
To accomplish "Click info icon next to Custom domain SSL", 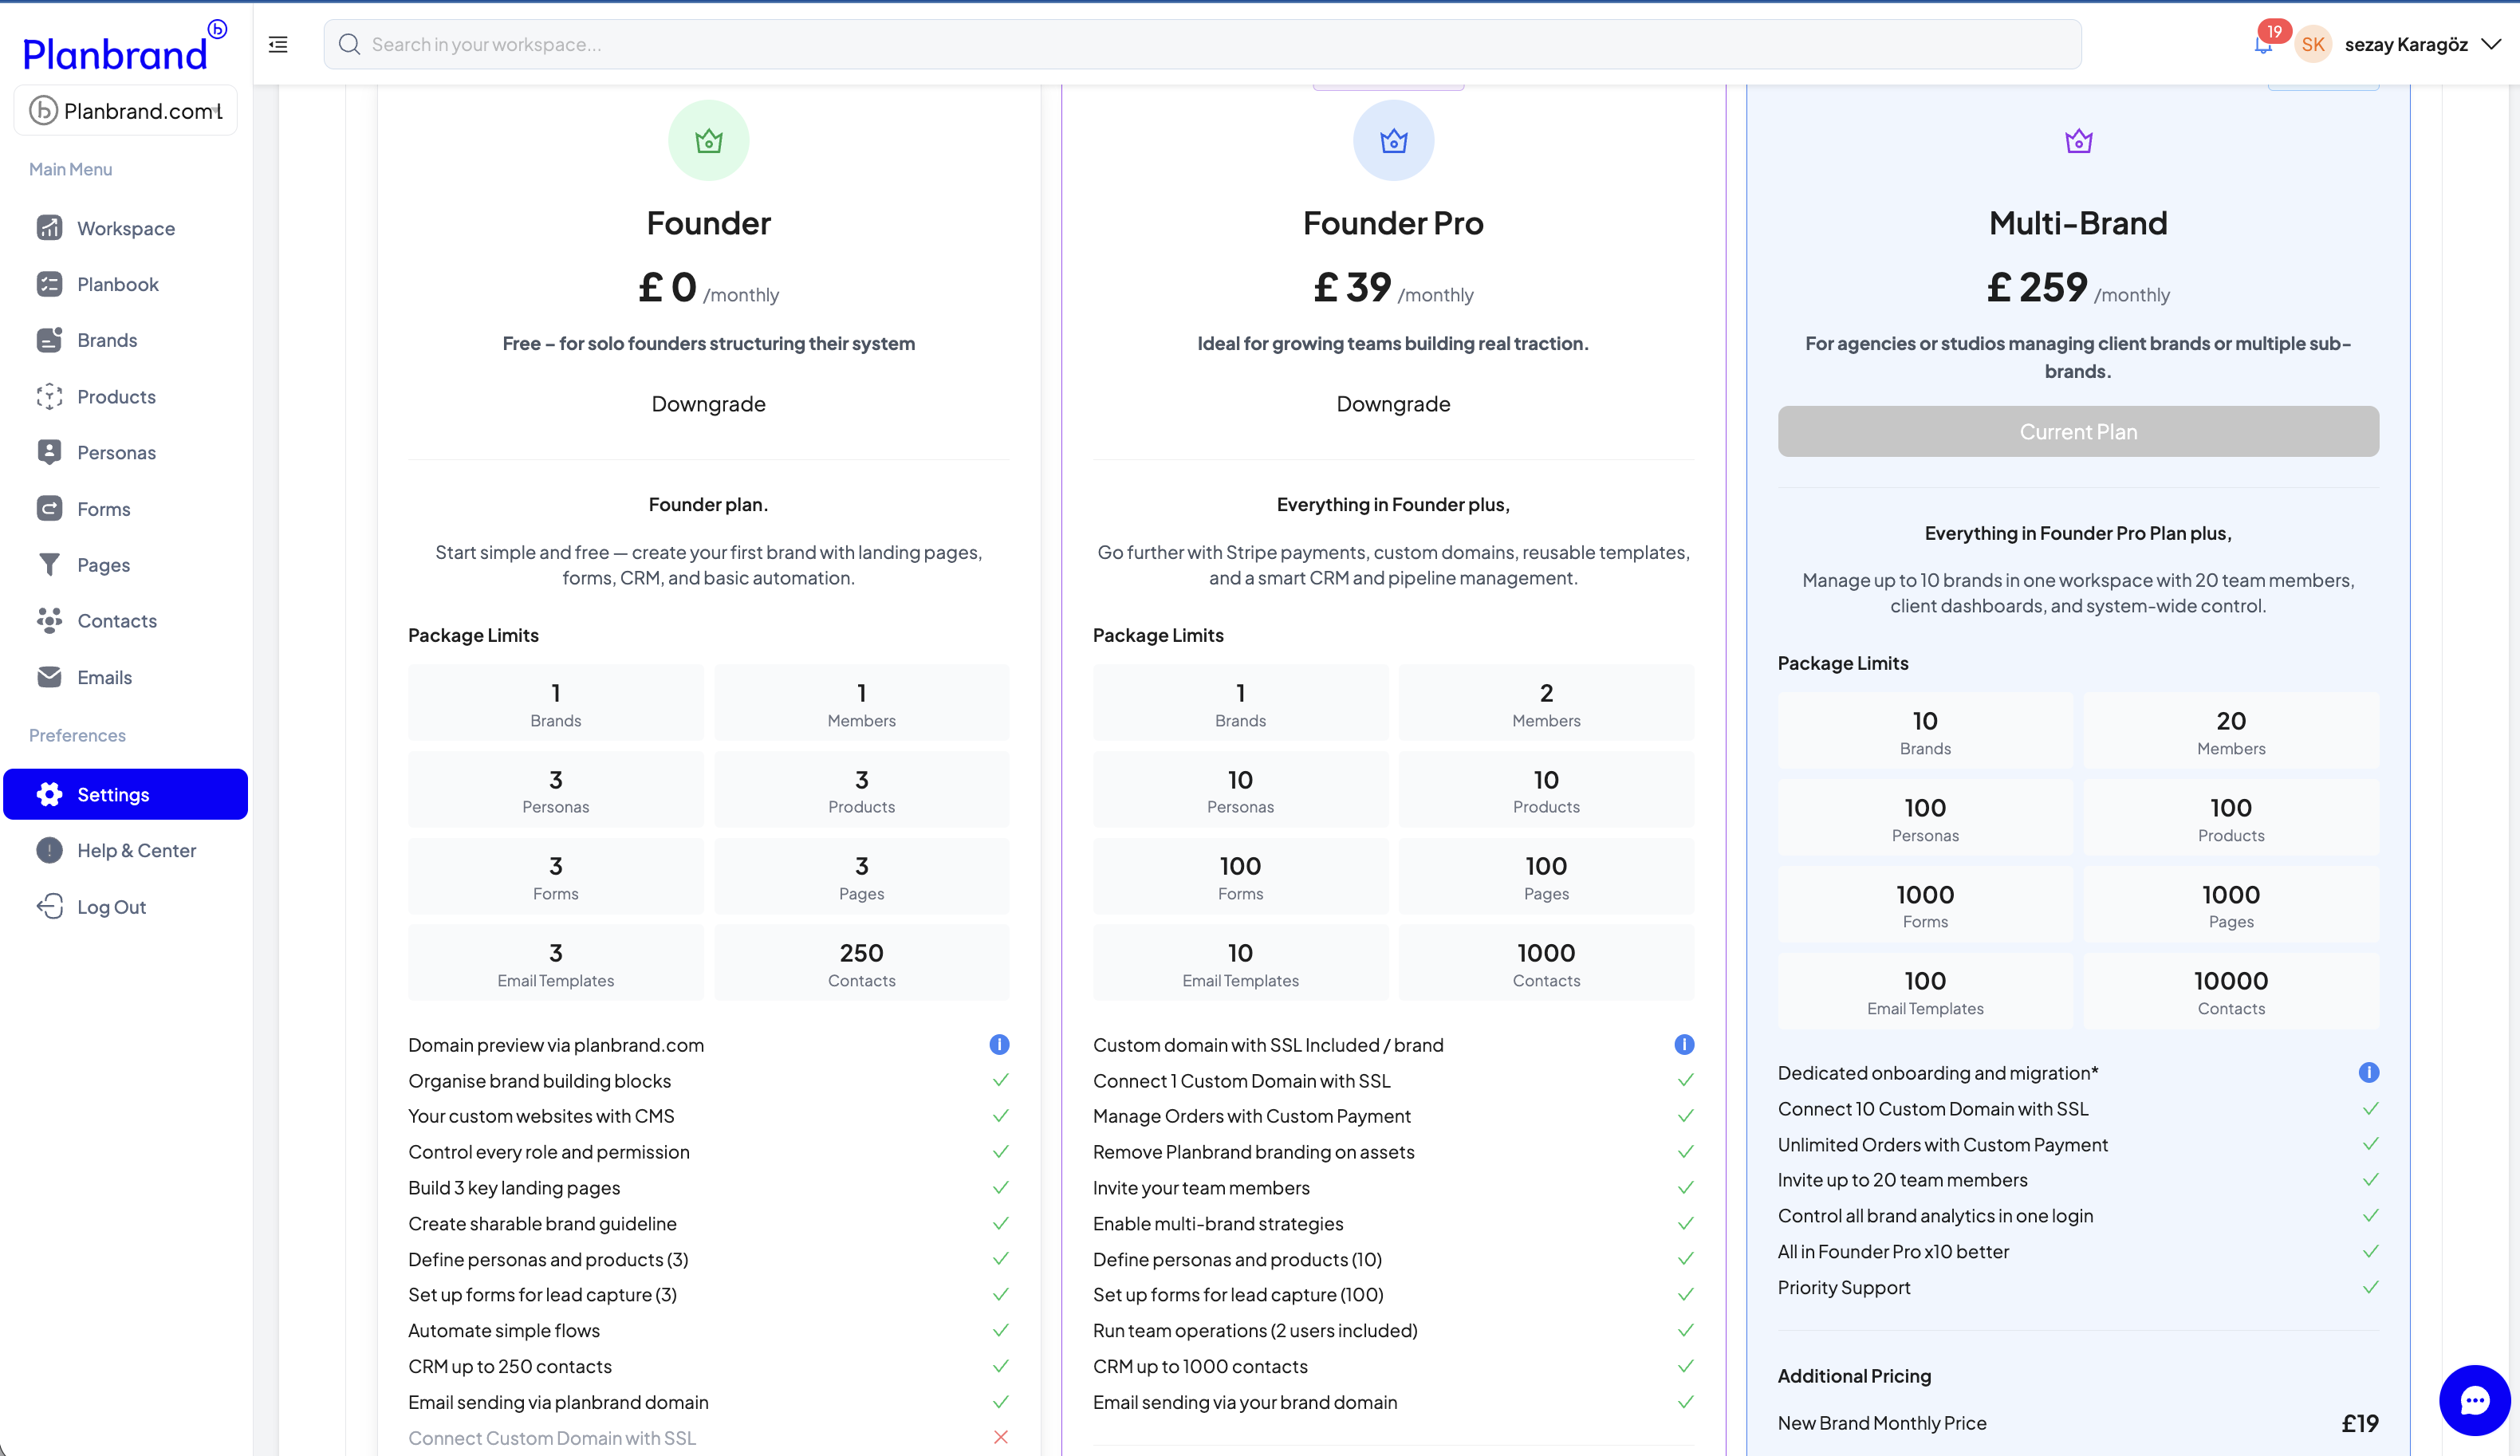I will (1684, 1045).
